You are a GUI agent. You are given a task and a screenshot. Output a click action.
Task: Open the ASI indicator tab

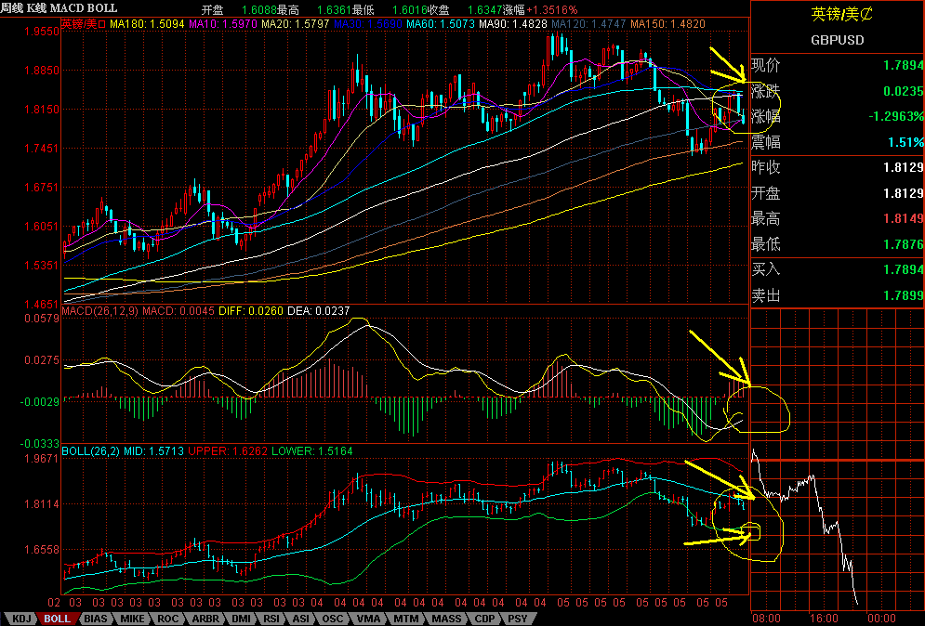301,619
